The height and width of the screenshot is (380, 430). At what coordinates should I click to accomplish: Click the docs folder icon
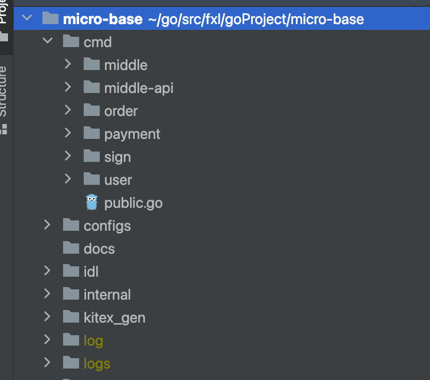pyautogui.click(x=71, y=248)
